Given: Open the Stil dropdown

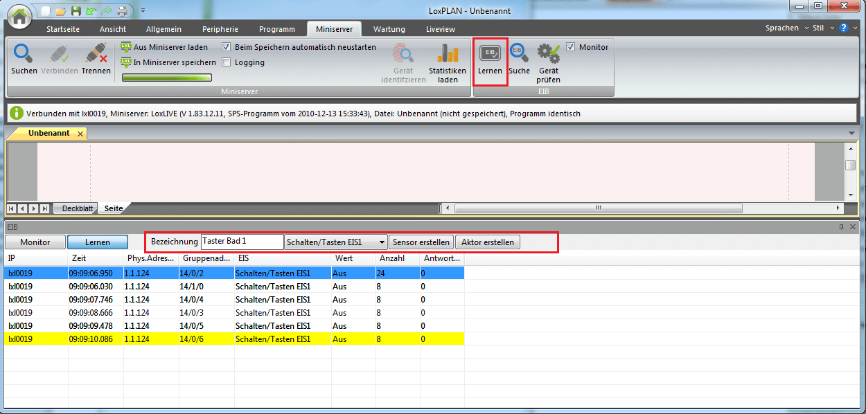Looking at the screenshot, I should pos(822,28).
